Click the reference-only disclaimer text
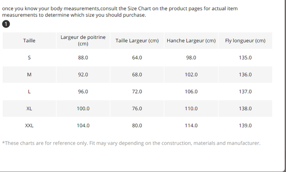This screenshot has width=286, height=172. [x=131, y=143]
